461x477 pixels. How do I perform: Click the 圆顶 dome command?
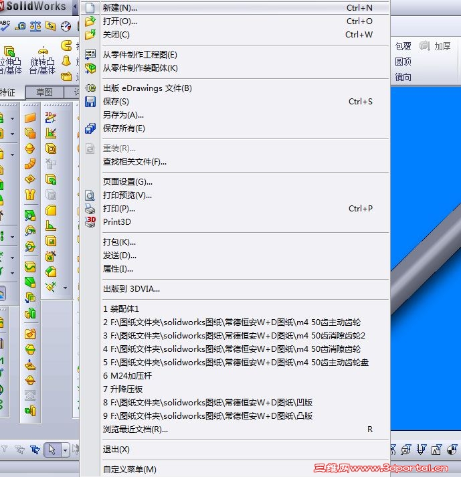pos(403,62)
